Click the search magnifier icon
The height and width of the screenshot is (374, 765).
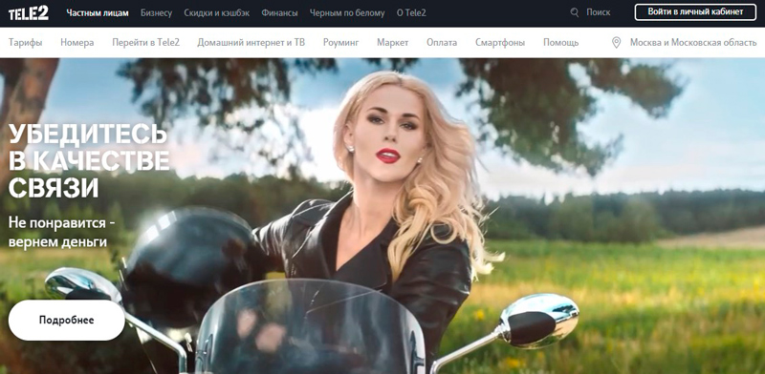tap(575, 12)
